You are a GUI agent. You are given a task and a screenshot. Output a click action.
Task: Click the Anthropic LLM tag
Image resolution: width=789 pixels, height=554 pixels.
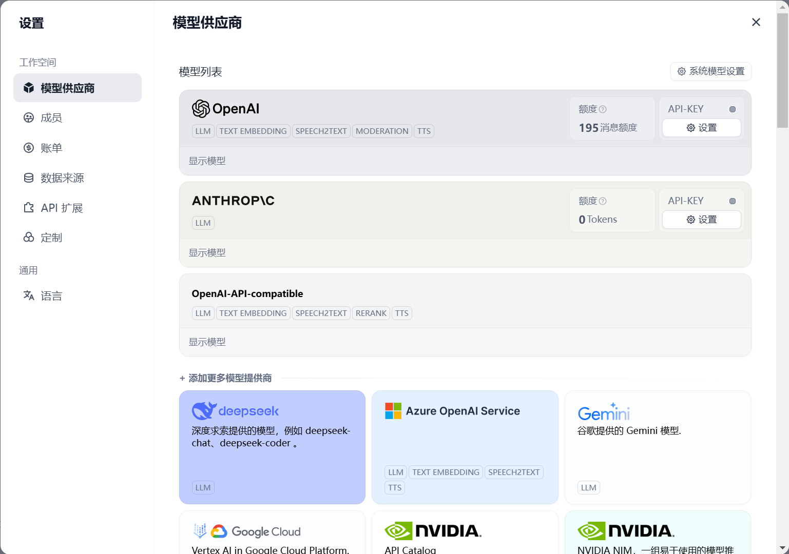pyautogui.click(x=203, y=223)
